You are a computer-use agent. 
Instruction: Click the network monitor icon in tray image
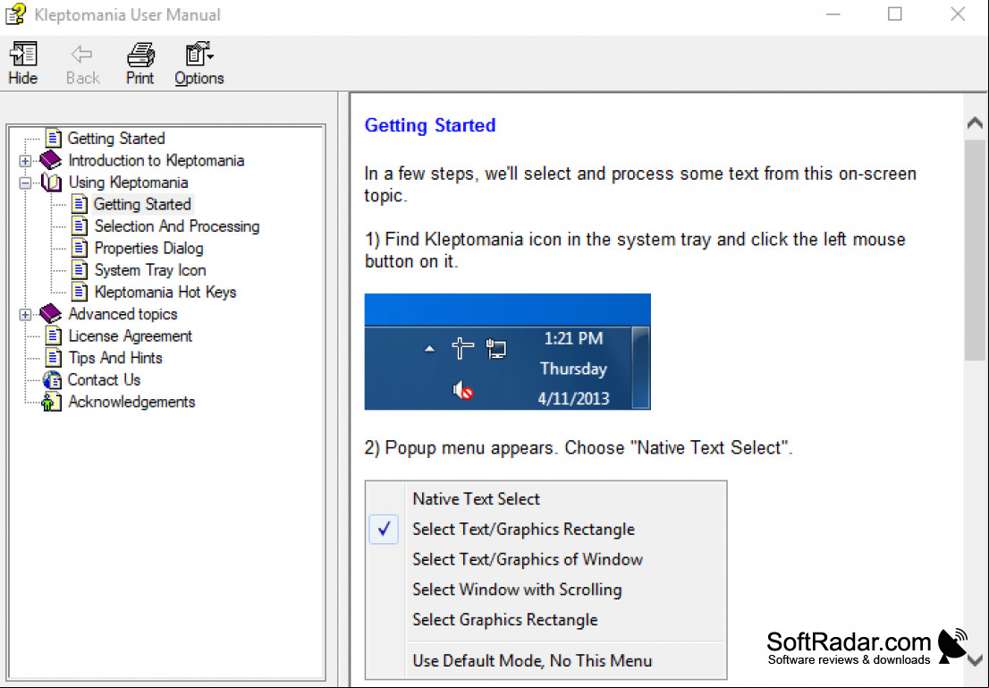click(x=496, y=348)
